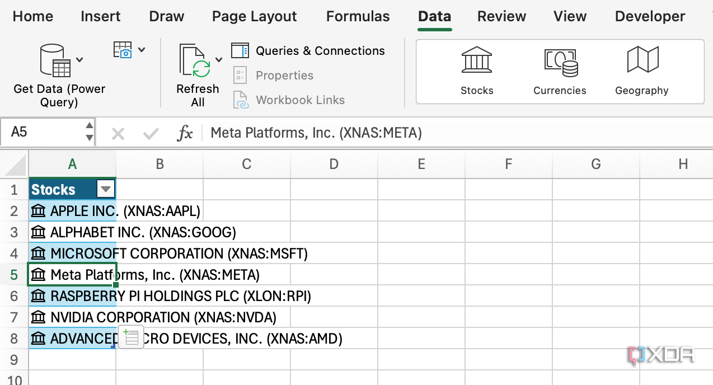
Task: Switch to the Review tab
Action: click(501, 17)
